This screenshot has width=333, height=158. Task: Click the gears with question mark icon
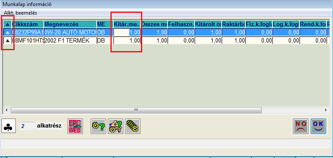click(x=98, y=126)
